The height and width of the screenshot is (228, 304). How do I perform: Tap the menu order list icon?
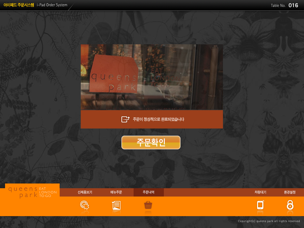tap(116, 205)
